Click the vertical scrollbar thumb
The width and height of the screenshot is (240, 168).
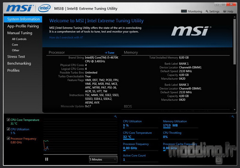(x=235, y=42)
